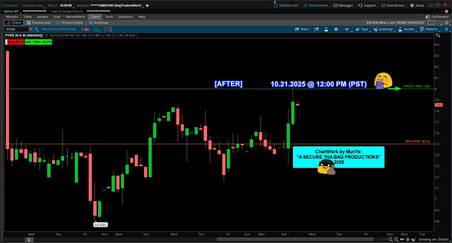Select the Flexible Grid sub-tab
Viewport: 452px width, 243px height.
click(38, 23)
